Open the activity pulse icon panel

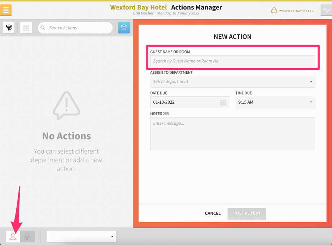326,10
